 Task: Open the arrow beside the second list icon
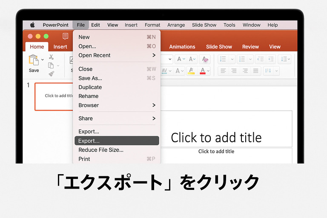[x=250, y=60]
